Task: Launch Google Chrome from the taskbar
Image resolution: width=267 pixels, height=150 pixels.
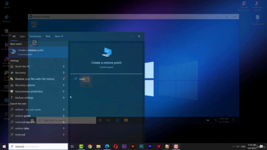Action: (x=90, y=146)
